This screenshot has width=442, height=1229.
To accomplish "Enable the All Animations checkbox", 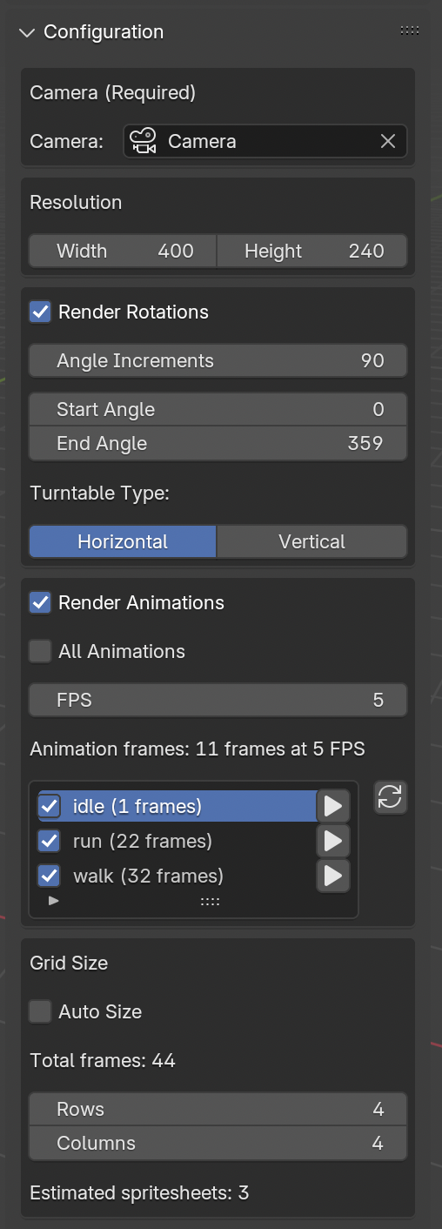I will coord(40,651).
